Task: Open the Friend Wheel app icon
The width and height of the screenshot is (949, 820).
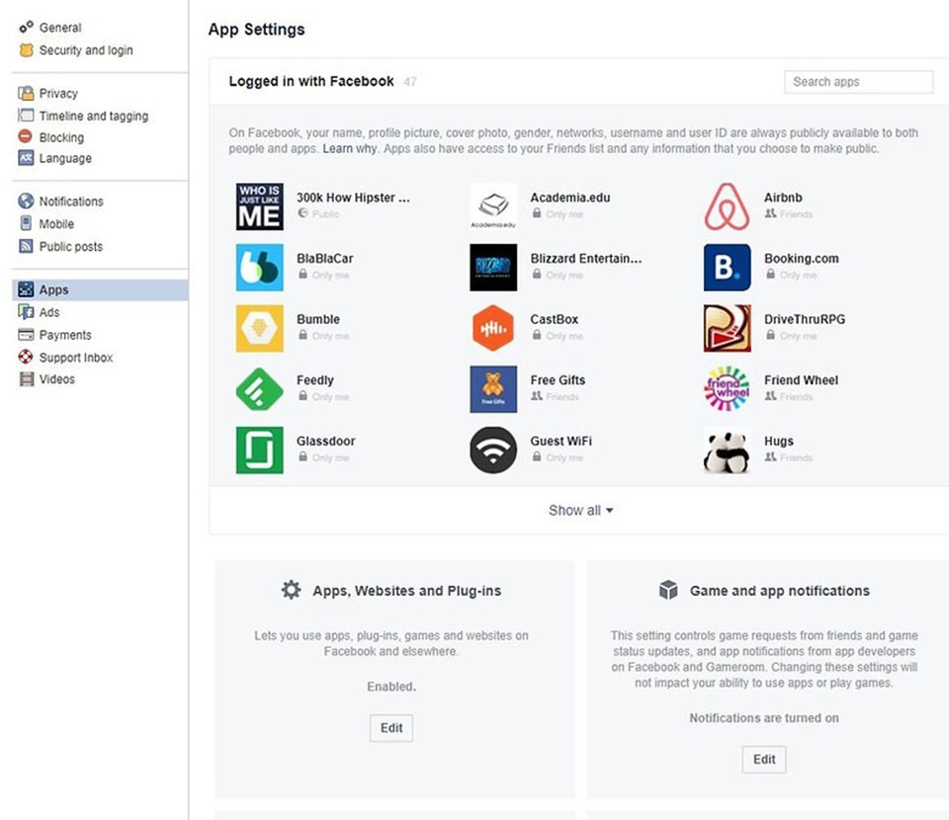Action: pyautogui.click(x=727, y=389)
